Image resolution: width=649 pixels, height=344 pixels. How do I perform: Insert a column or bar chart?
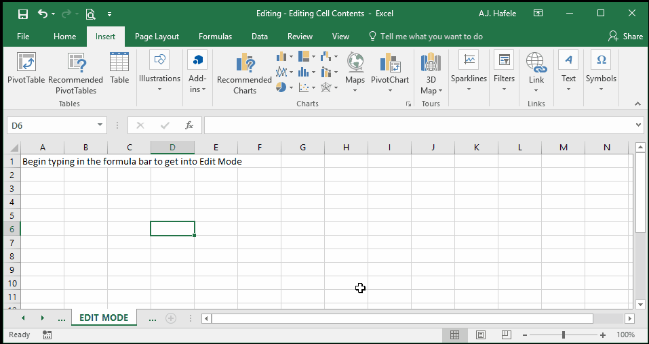[x=284, y=56]
